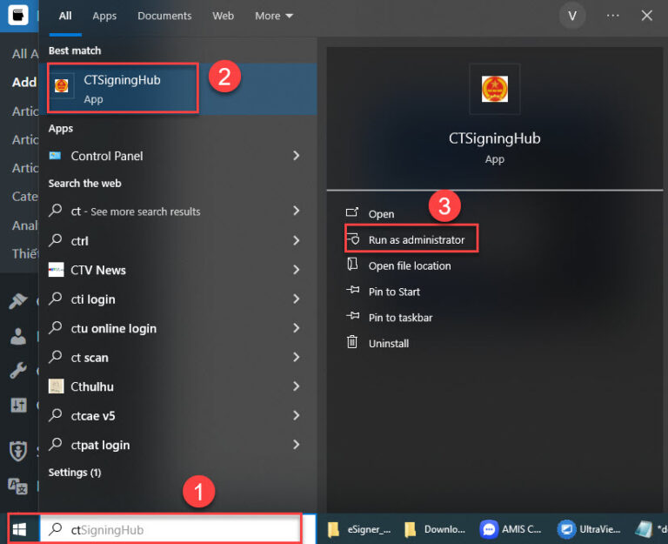Close the search panel with X
668x544 pixels.
tap(647, 16)
